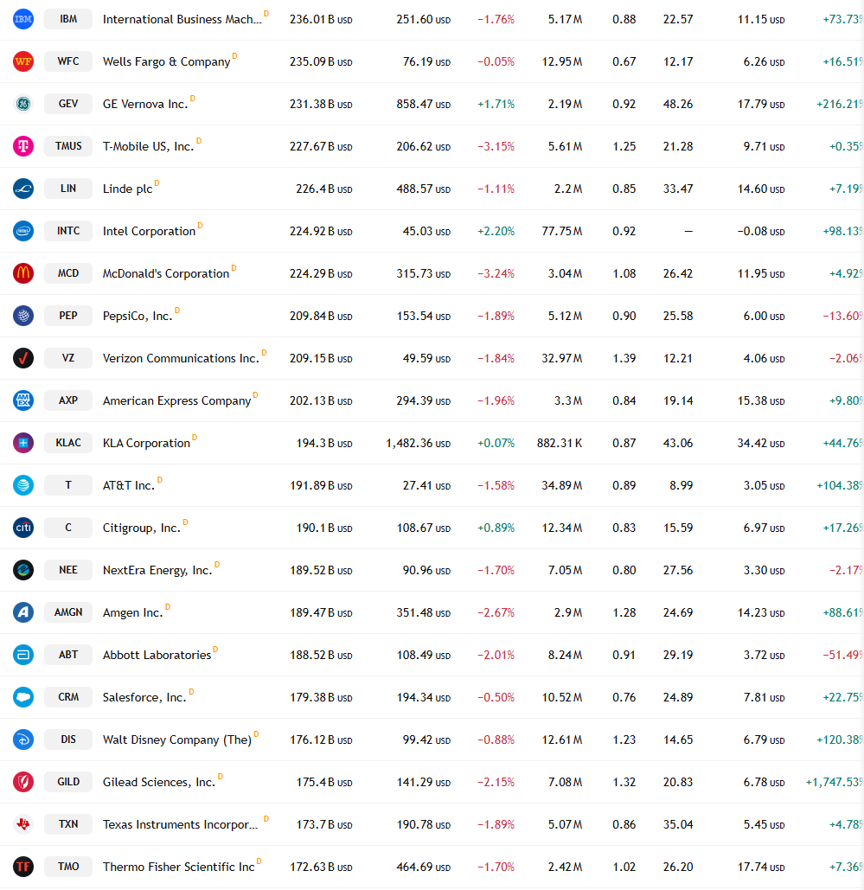Open the IBM ticker symbol
The width and height of the screenshot is (864, 890).
tap(68, 19)
